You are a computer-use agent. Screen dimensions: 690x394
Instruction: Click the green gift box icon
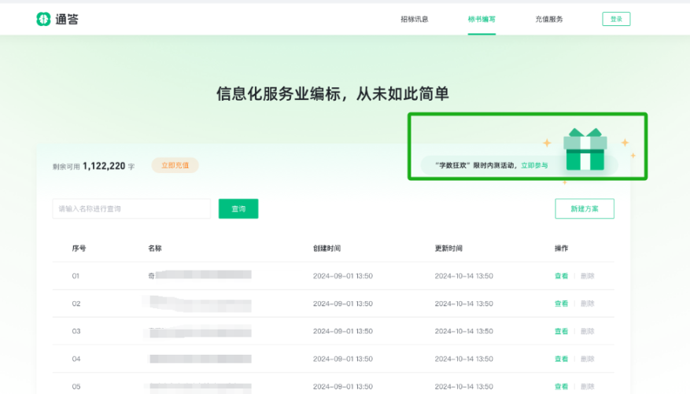(584, 150)
